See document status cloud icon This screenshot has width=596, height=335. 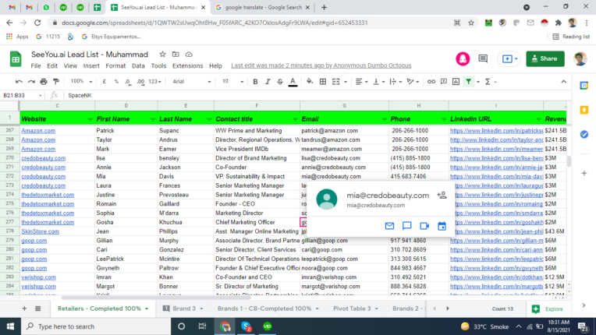pos(189,55)
